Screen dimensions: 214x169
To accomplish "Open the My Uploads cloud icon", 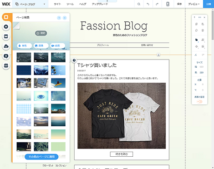I will [x=6, y=46].
